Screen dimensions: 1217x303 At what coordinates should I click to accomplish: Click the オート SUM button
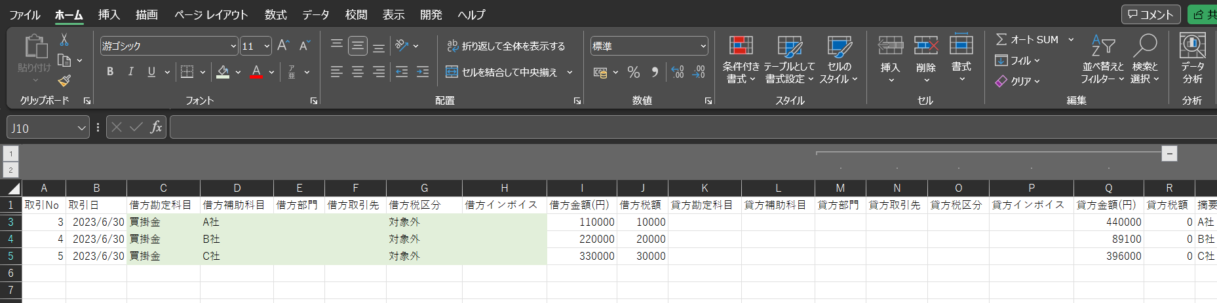pyautogui.click(x=1027, y=39)
